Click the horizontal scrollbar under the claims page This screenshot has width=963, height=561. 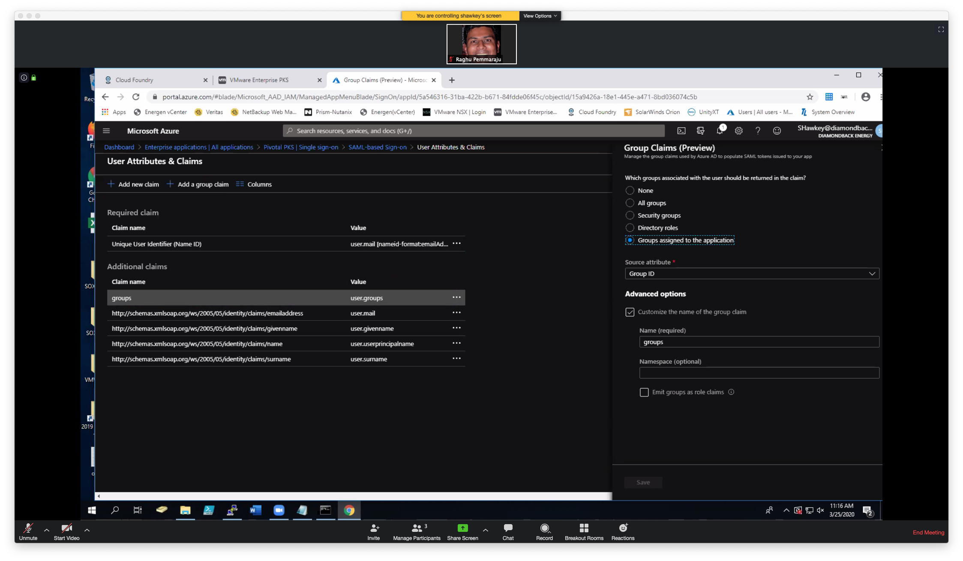[x=354, y=496]
